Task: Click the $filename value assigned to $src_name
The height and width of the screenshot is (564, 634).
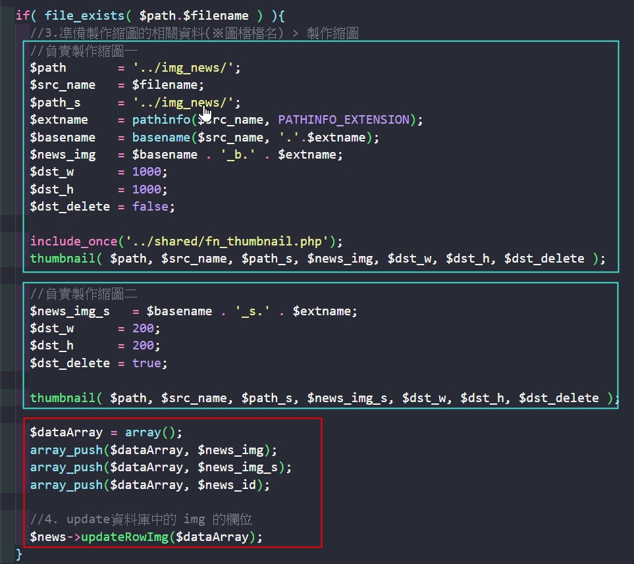Action: coord(165,85)
